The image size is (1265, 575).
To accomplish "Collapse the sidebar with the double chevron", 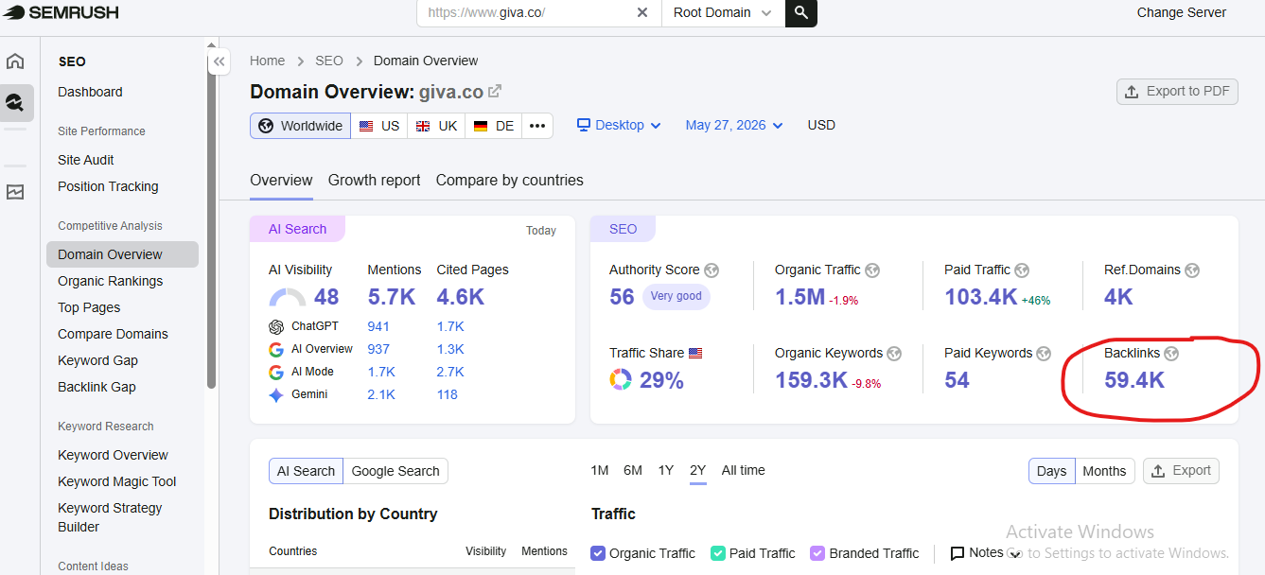I will (x=220, y=61).
